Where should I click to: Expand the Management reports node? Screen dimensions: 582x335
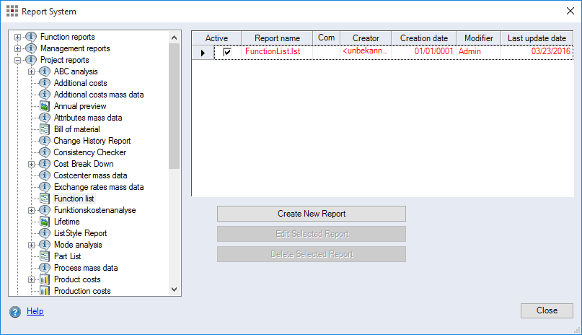click(17, 48)
